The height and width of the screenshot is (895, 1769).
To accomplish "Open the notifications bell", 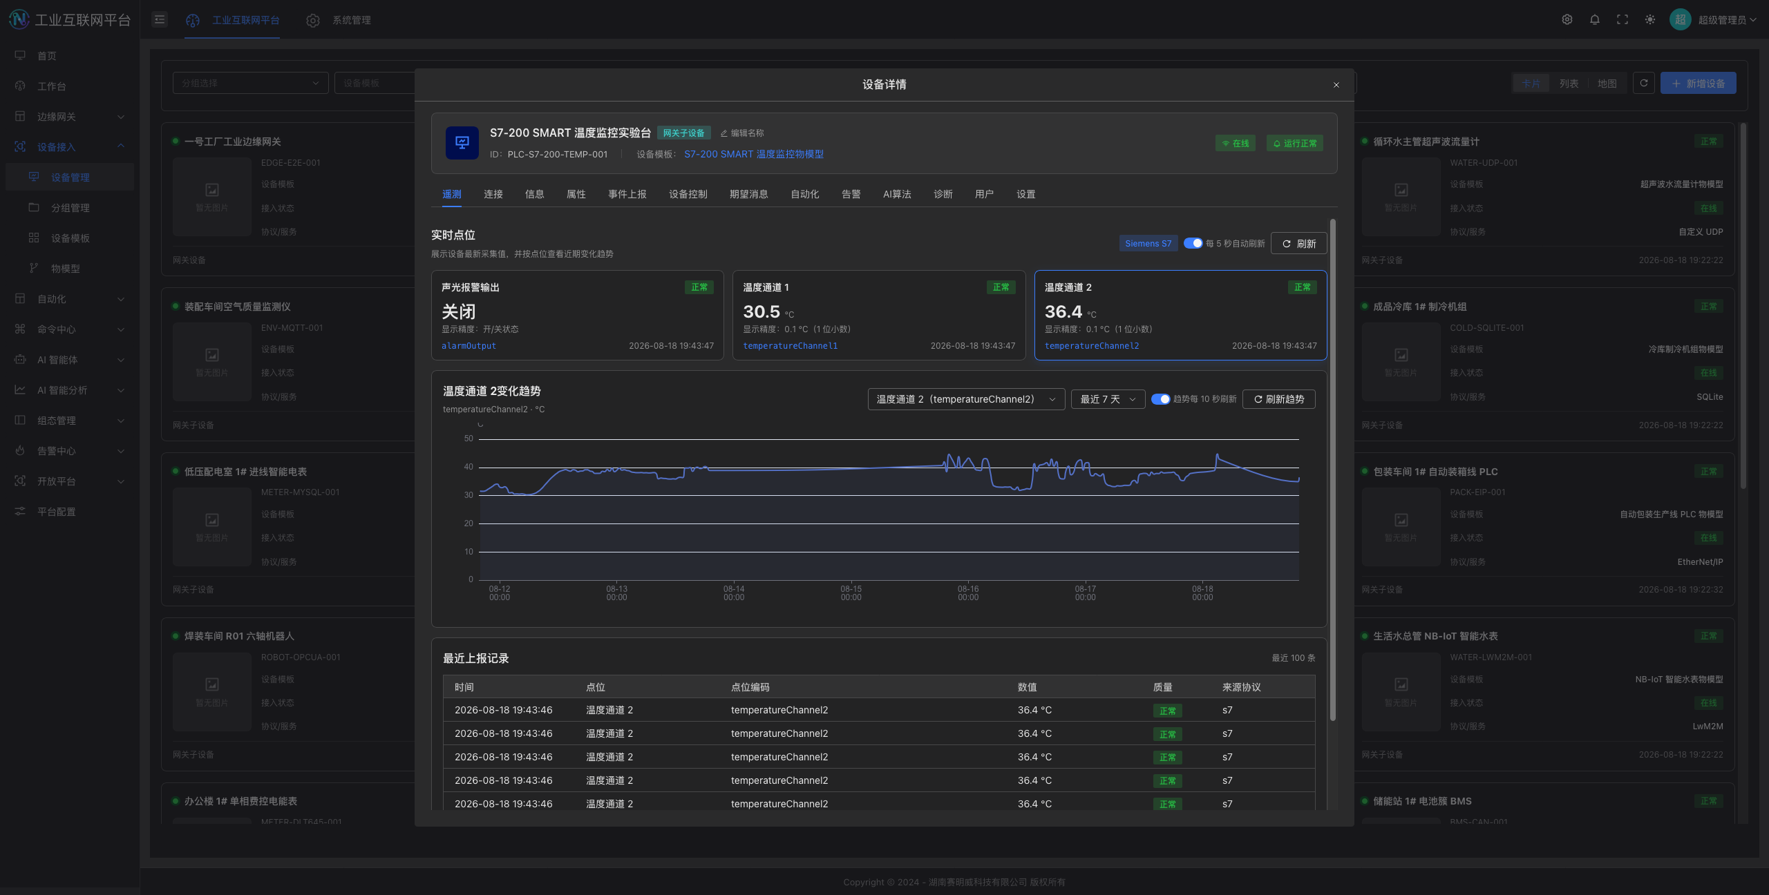I will click(x=1595, y=19).
